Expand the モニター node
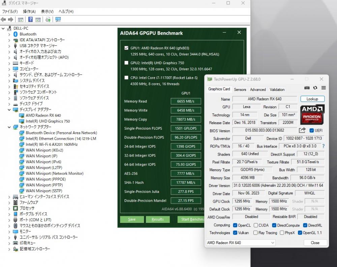337x267 pixels. click(x=9, y=231)
